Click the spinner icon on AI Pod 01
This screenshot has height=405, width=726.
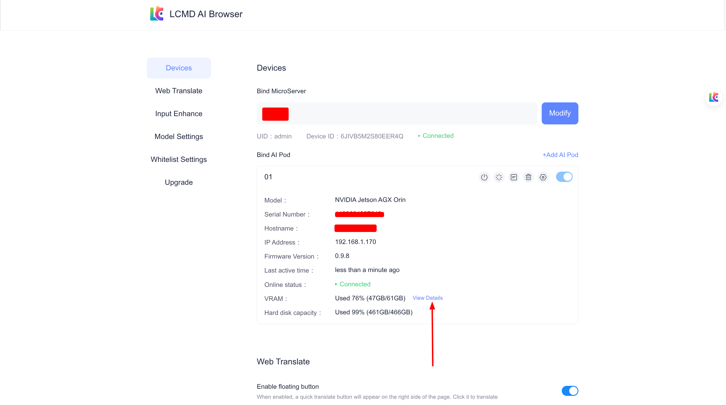click(499, 177)
